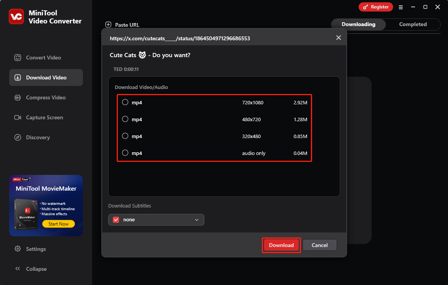Click the 0.85M file size value
Image resolution: width=448 pixels, height=285 pixels.
[300, 136]
